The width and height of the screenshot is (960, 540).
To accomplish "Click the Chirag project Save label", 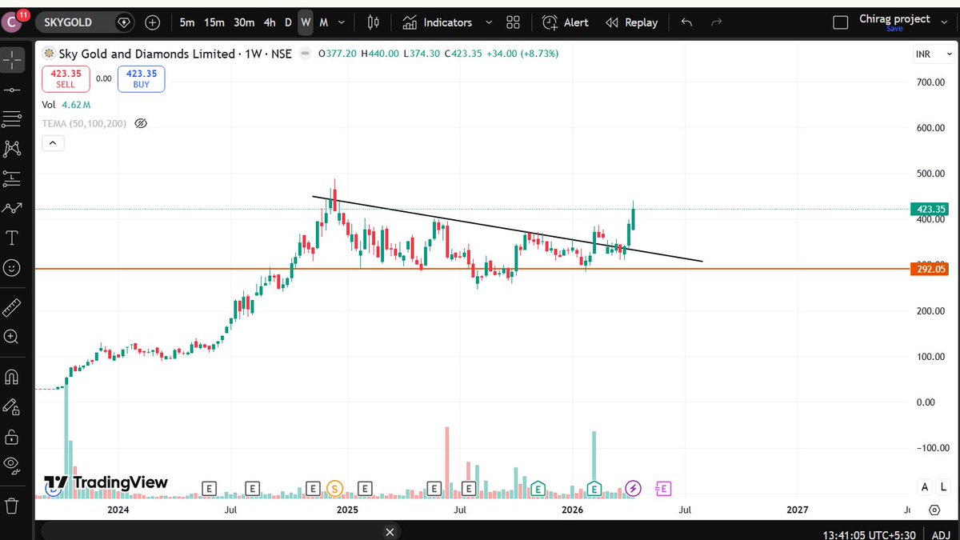I will pyautogui.click(x=894, y=28).
